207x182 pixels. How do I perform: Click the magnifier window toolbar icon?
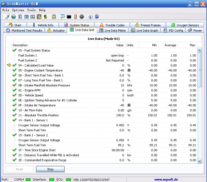pos(62,17)
